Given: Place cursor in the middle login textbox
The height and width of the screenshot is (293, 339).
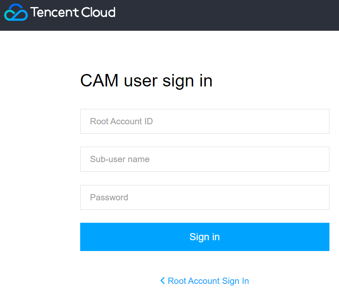Looking at the screenshot, I should (204, 159).
